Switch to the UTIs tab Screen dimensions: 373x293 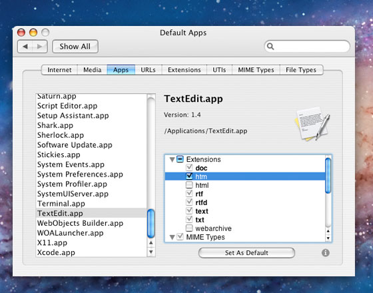(219, 70)
